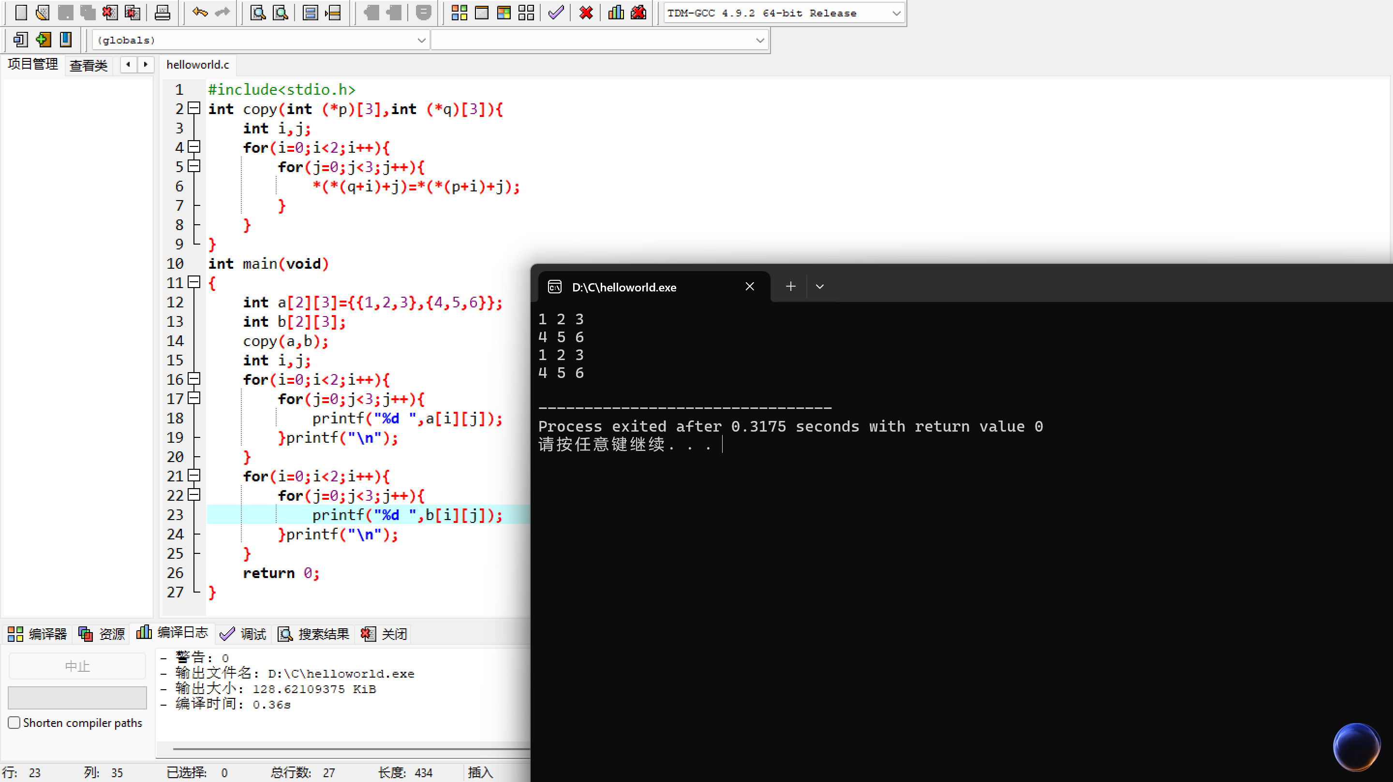1393x782 pixels.
Task: Collapse the main body fold at line 11
Action: tap(194, 282)
